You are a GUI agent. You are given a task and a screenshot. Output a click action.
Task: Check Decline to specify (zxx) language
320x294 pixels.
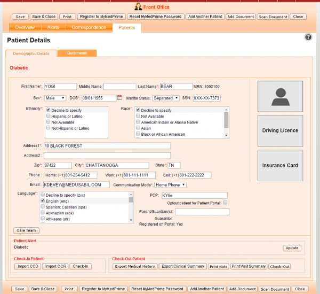(x=43, y=195)
